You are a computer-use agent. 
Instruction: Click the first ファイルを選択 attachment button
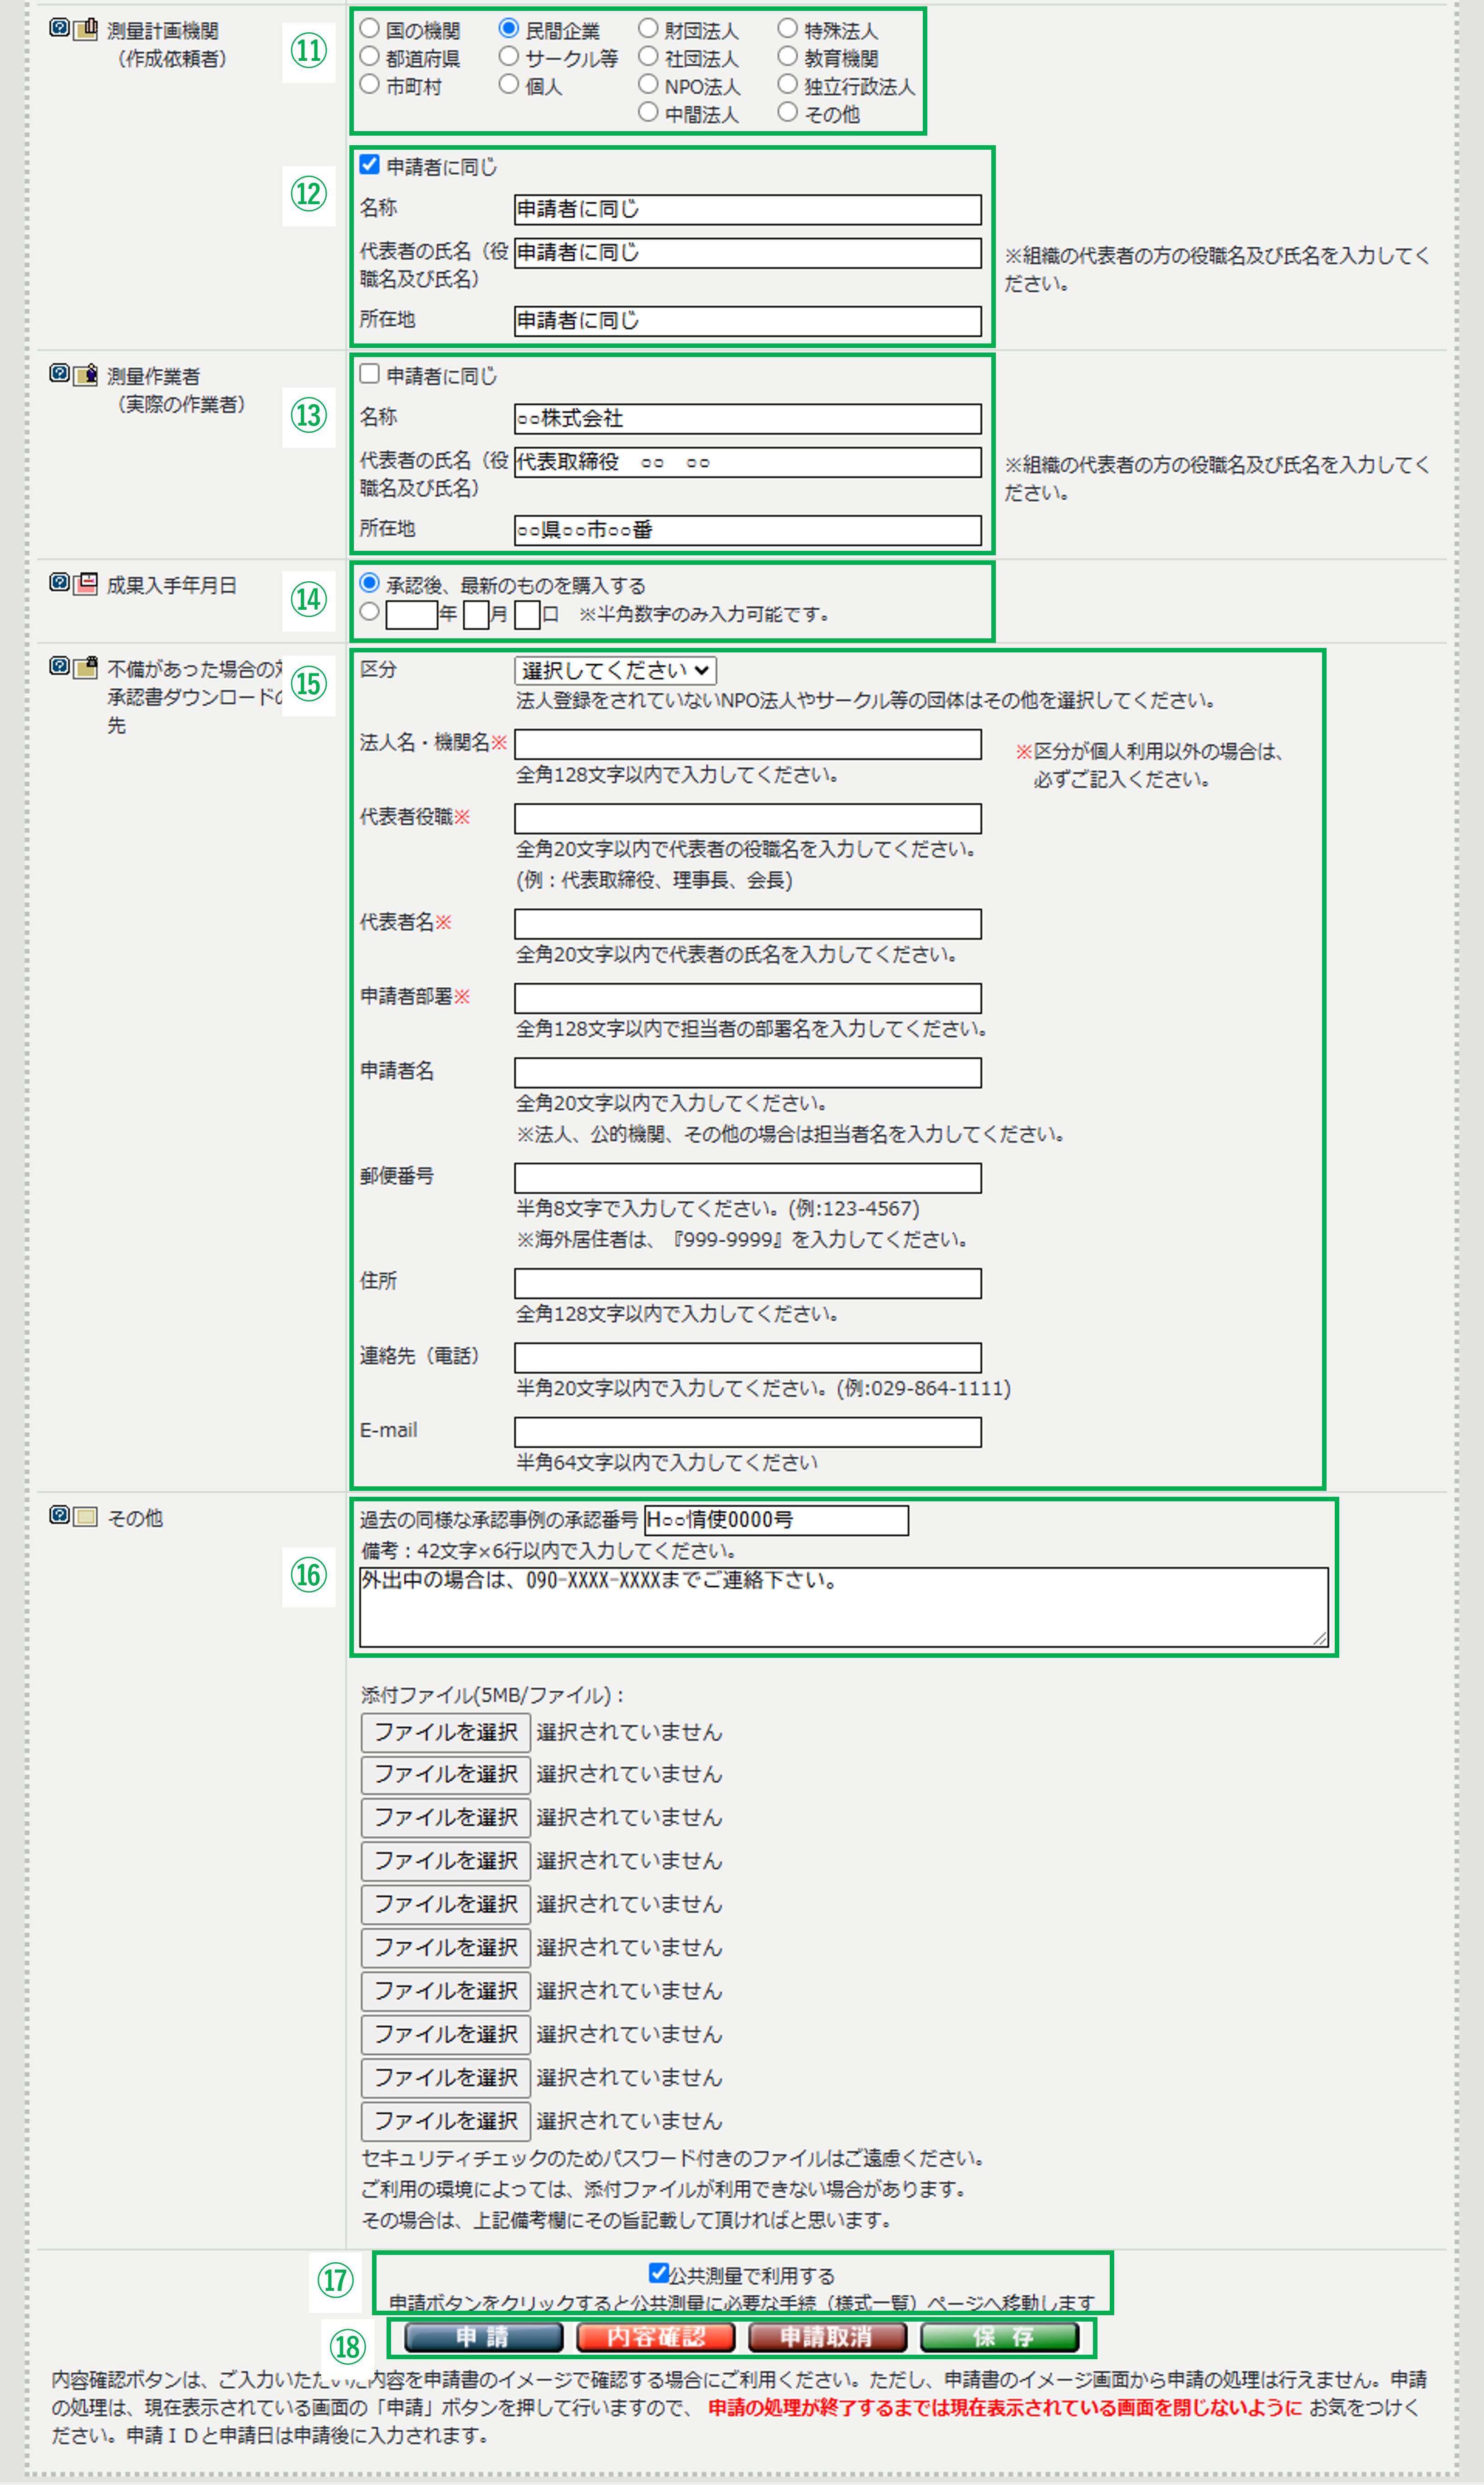pos(445,1733)
